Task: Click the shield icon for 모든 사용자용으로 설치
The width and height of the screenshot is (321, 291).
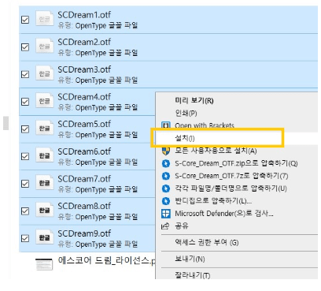Action: (166, 151)
